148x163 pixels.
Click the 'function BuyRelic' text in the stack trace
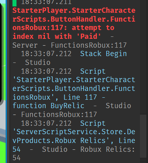point(48,106)
